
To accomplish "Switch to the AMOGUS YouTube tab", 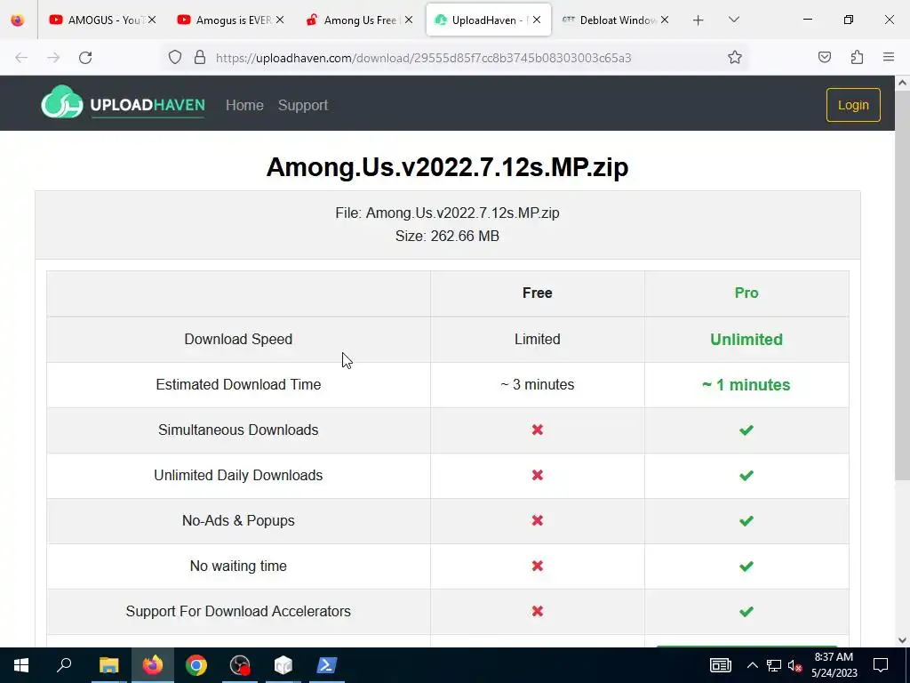I will [x=104, y=20].
